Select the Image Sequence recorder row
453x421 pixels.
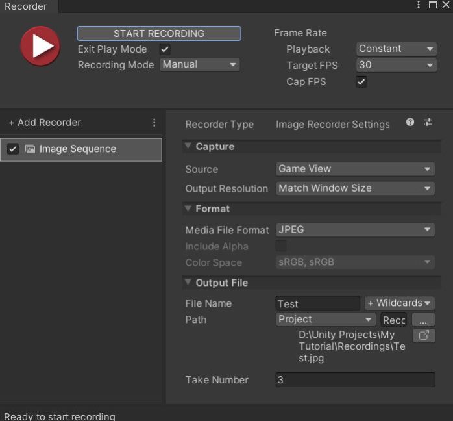[81, 149]
